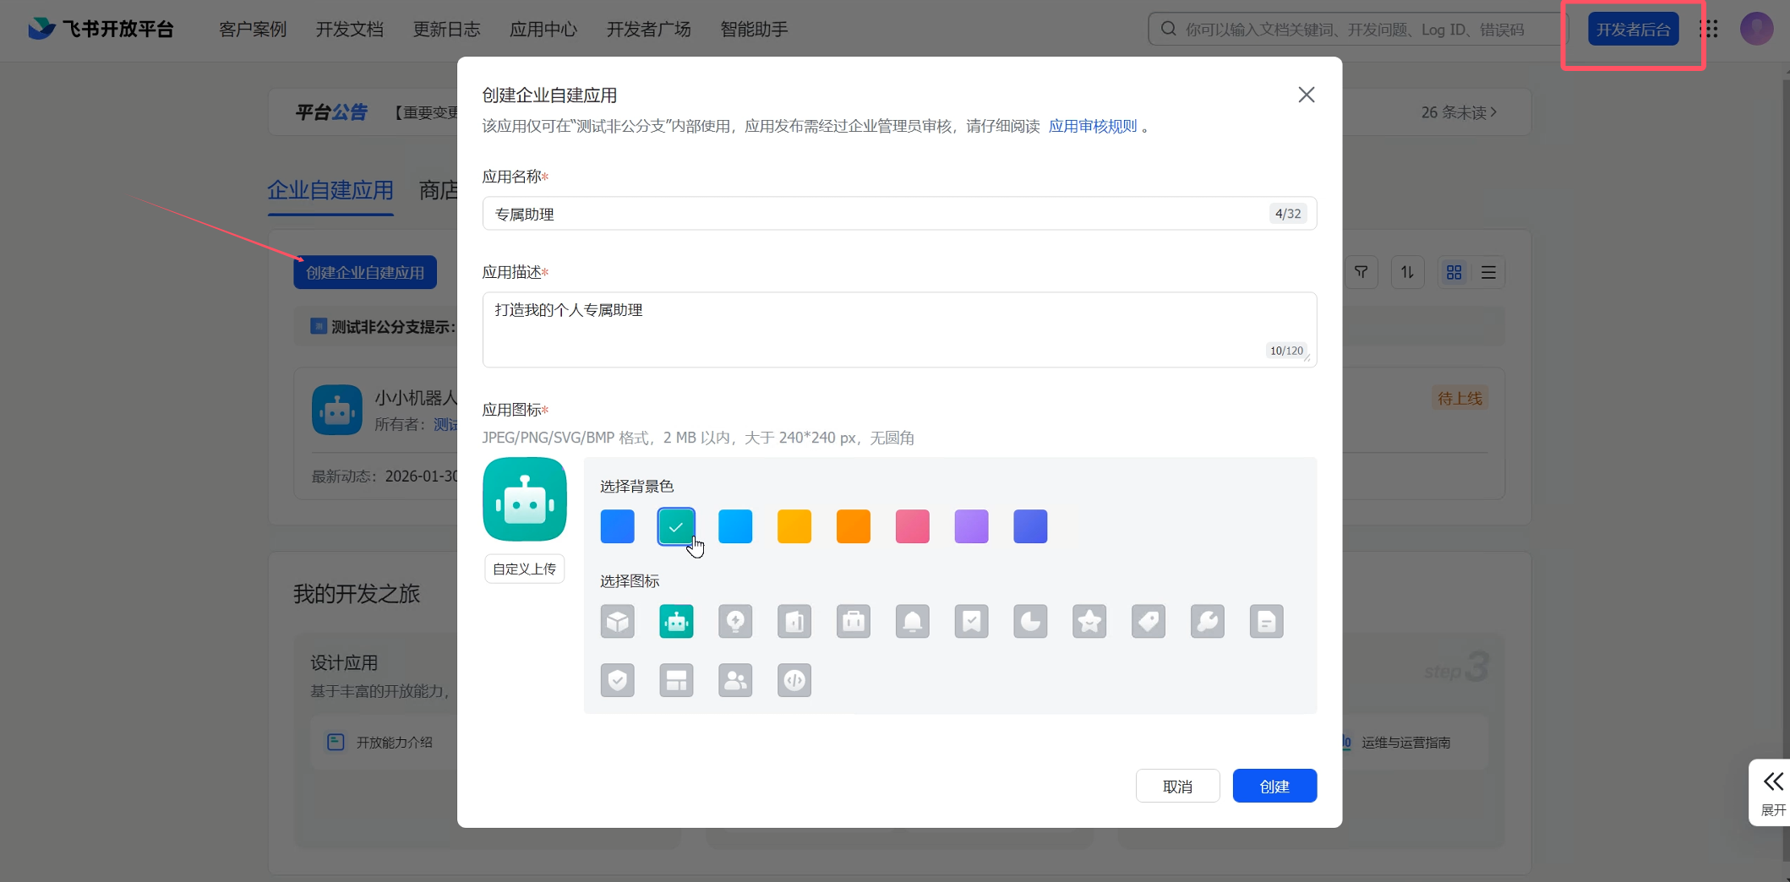
Task: Choose the wrench icon for the app
Action: point(1208,621)
